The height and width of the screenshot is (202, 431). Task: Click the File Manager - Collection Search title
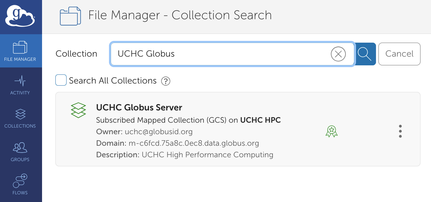tap(180, 15)
